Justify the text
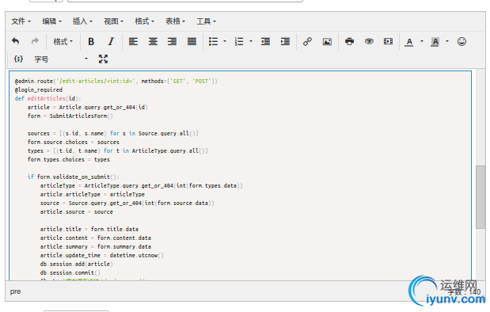Image resolution: width=490 pixels, height=312 pixels. click(x=192, y=42)
